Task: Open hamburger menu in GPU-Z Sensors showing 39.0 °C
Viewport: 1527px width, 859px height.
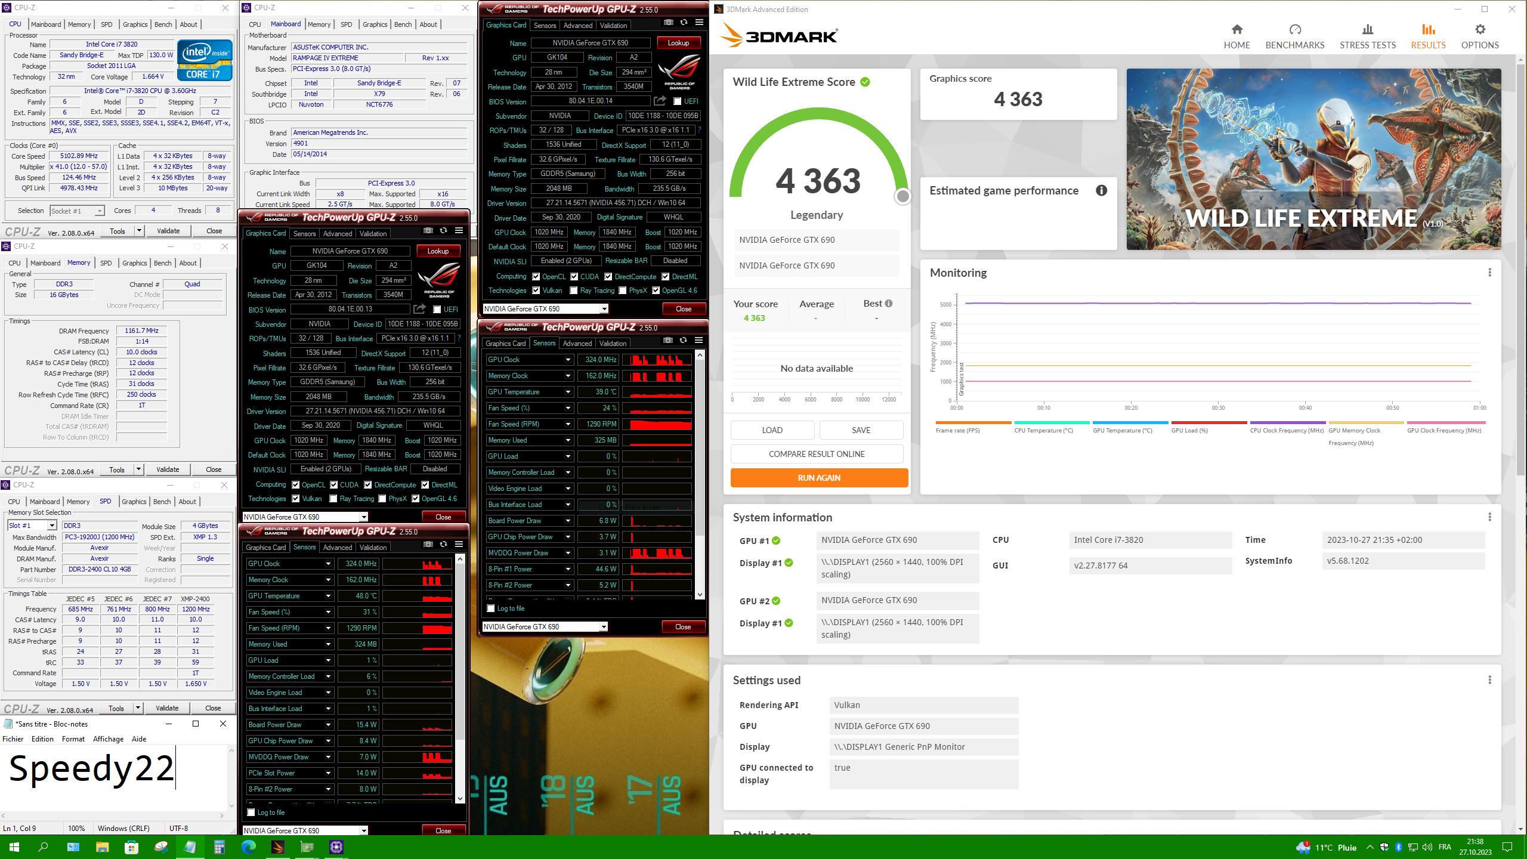Action: click(x=698, y=341)
